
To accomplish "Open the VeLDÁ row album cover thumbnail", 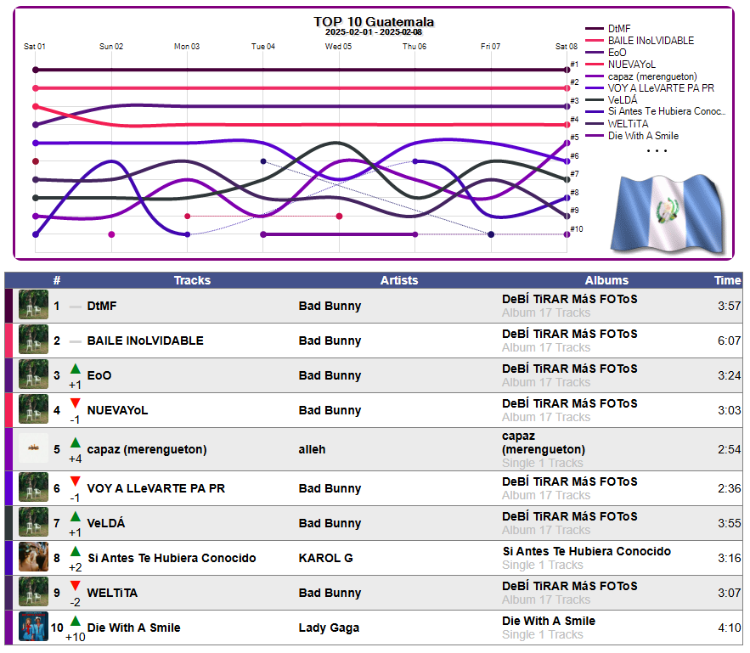I will [33, 522].
